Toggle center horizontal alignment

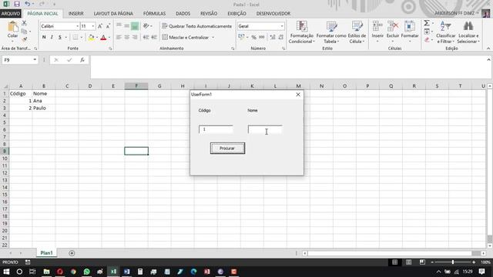(126, 38)
